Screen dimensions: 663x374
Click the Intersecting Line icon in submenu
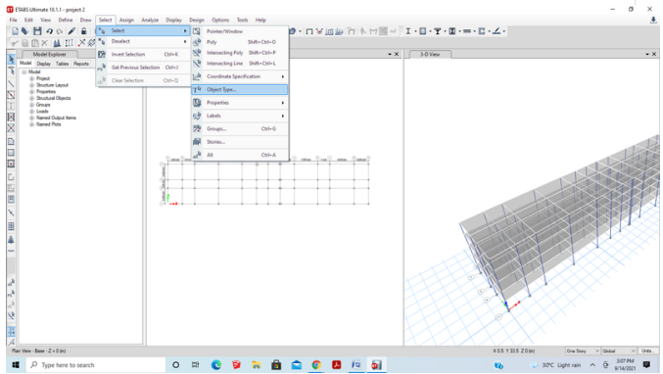click(x=197, y=64)
